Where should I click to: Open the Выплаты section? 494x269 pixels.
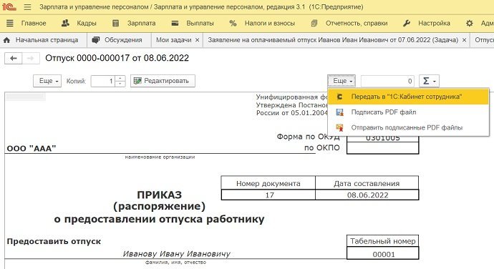(x=200, y=24)
